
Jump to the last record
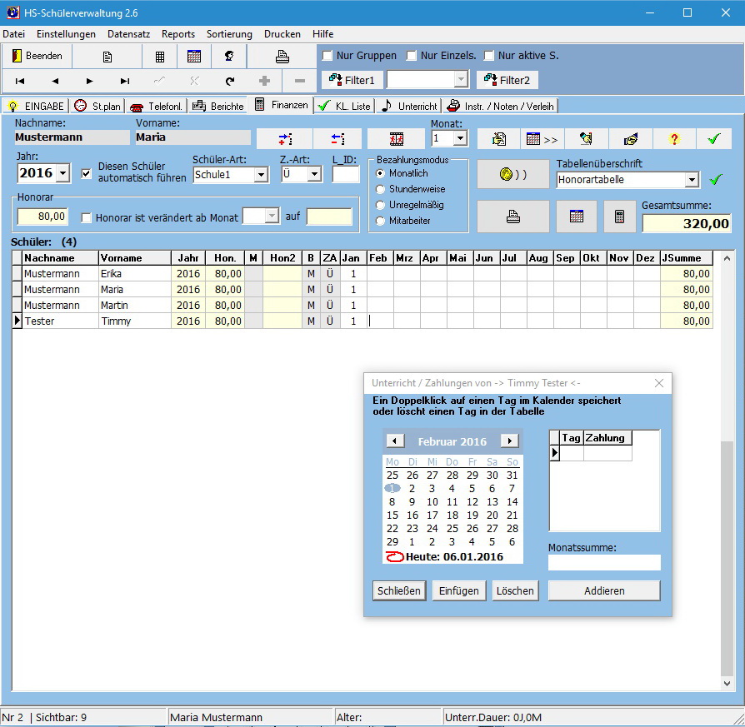pos(125,82)
